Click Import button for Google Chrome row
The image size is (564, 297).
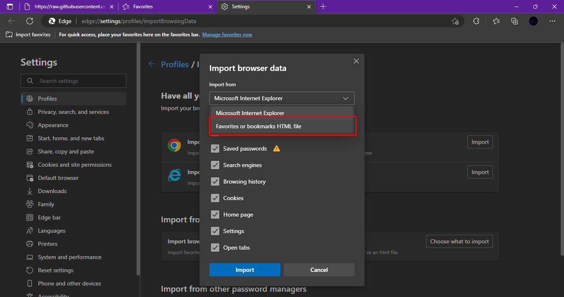480,142
